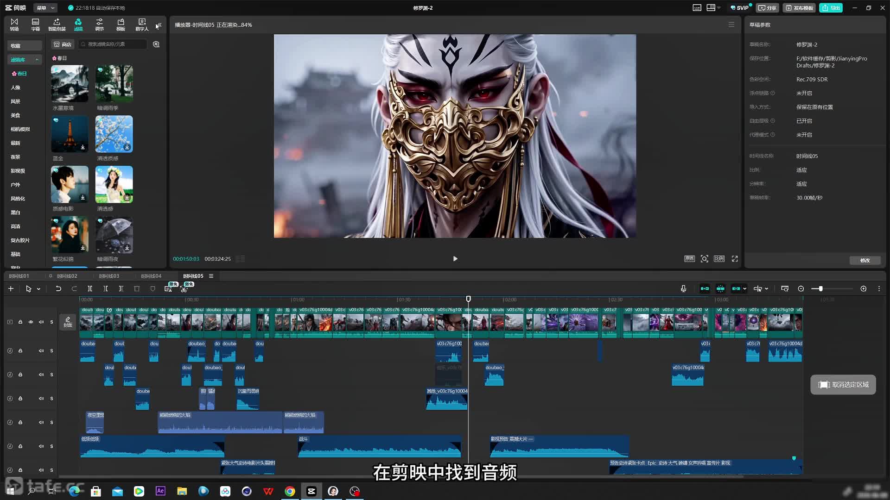Click the filter name search field
The image size is (890, 500).
112,44
